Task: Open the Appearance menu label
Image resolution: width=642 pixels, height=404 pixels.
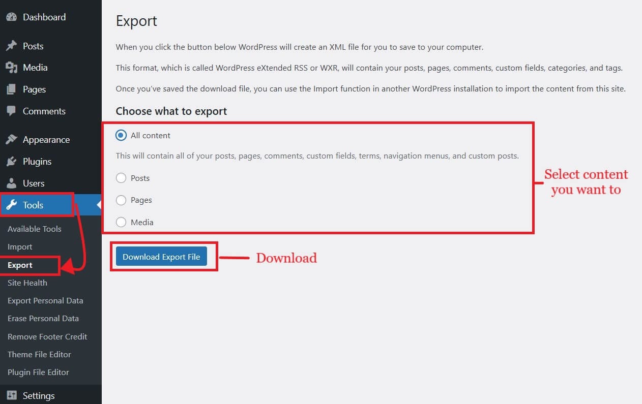Action: [46, 140]
